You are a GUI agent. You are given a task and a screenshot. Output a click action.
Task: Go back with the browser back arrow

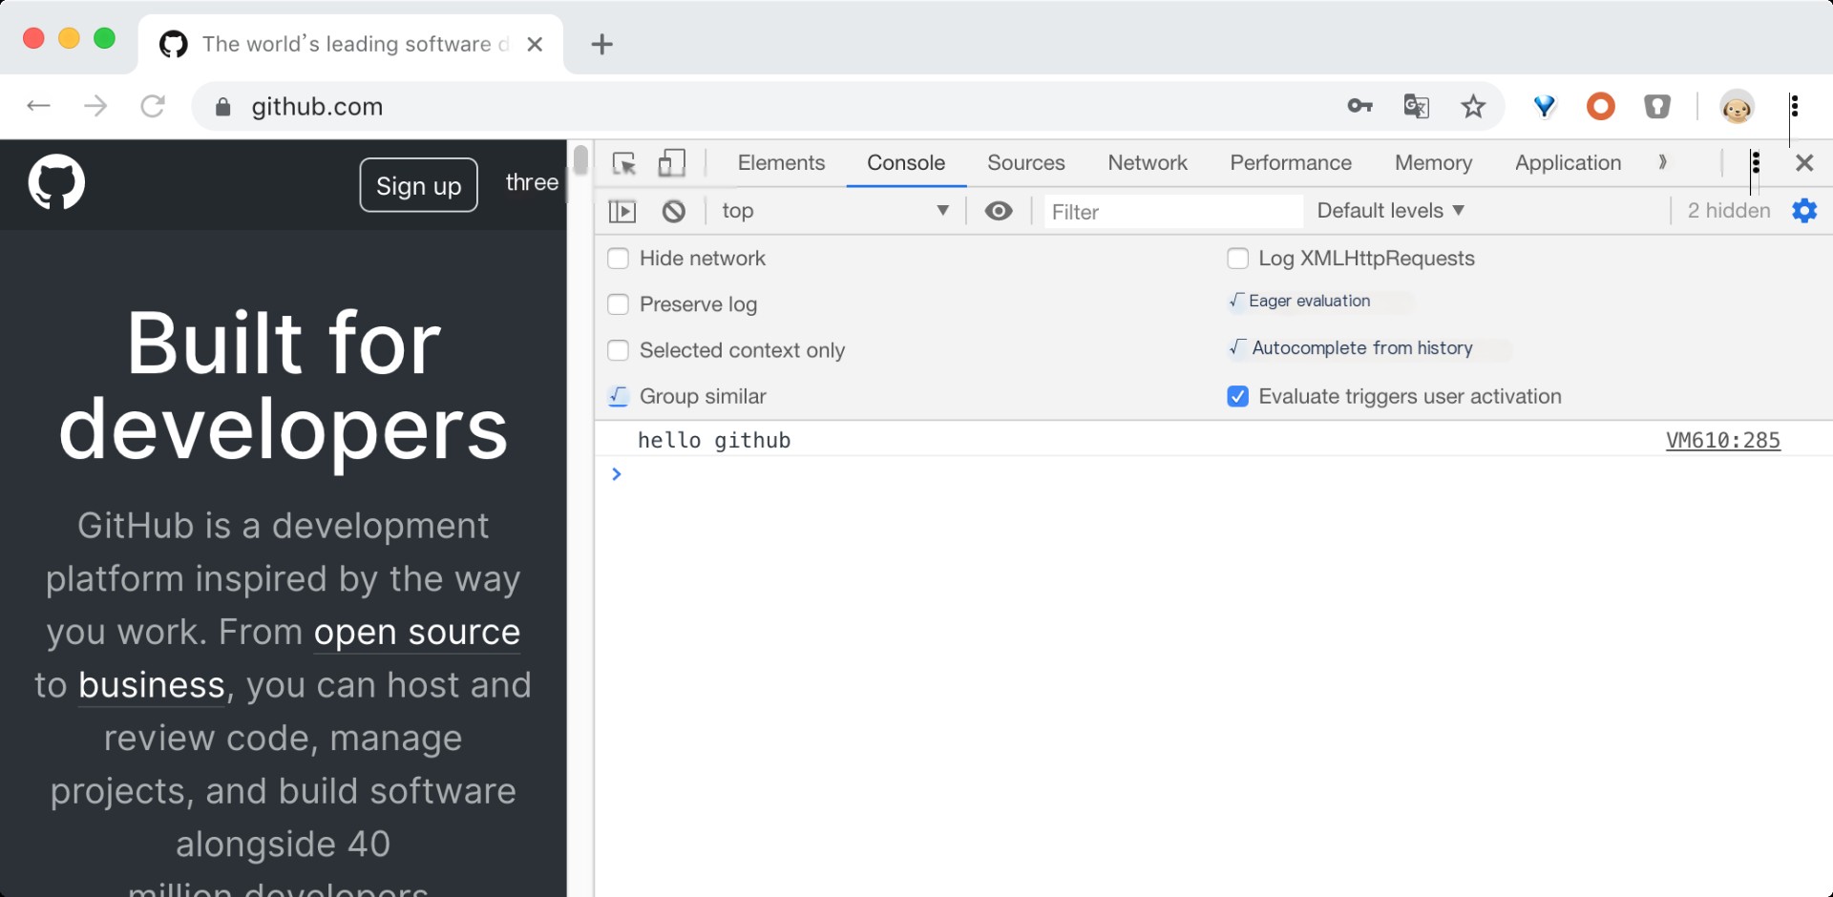(38, 106)
